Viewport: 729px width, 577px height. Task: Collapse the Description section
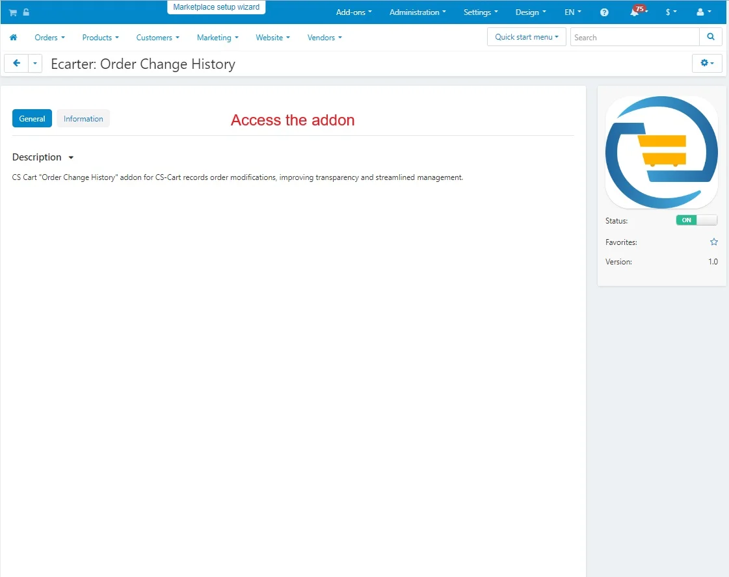(x=43, y=157)
